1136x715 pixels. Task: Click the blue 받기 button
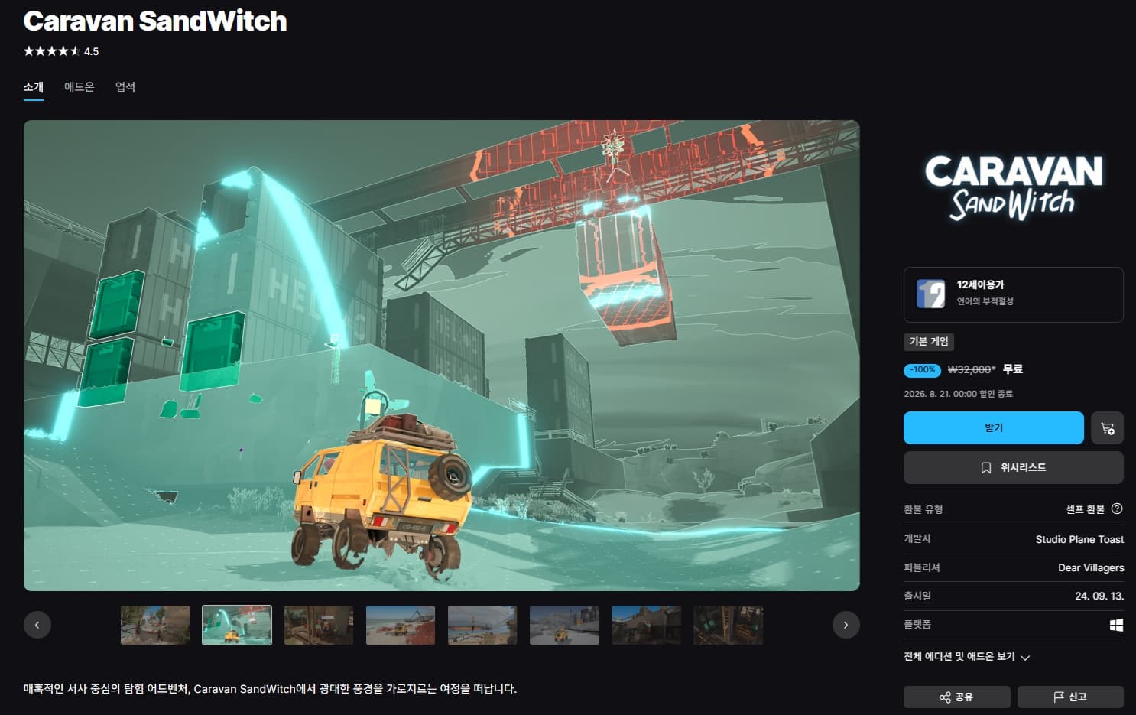(x=994, y=428)
